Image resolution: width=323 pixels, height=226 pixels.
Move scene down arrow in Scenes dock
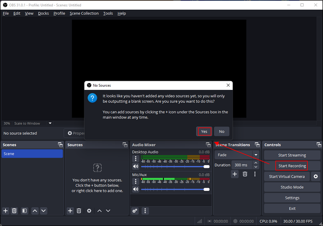pyautogui.click(x=43, y=211)
